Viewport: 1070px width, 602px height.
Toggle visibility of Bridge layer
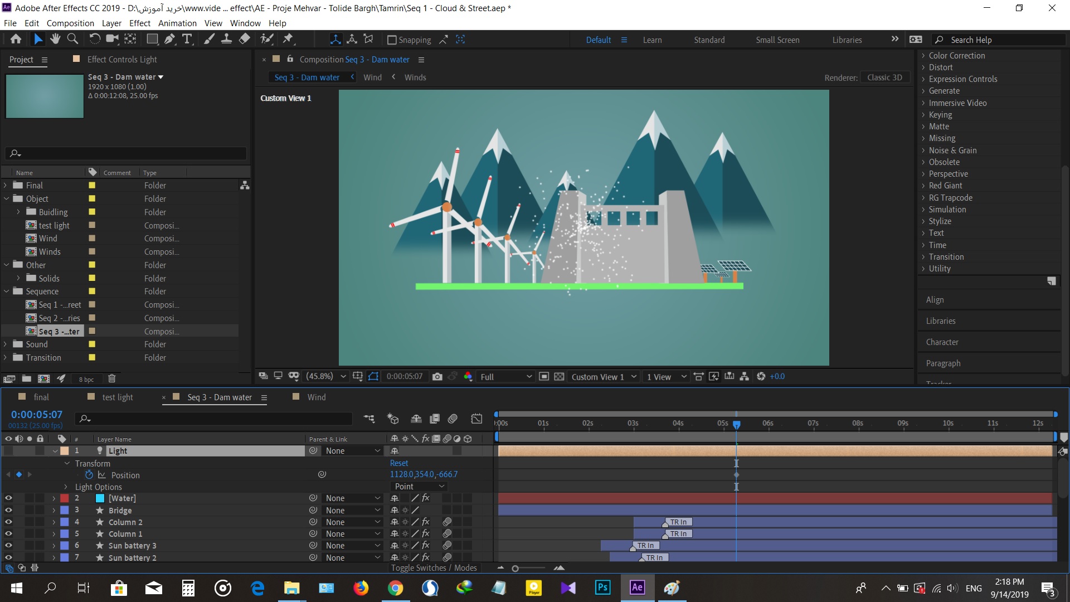8,509
